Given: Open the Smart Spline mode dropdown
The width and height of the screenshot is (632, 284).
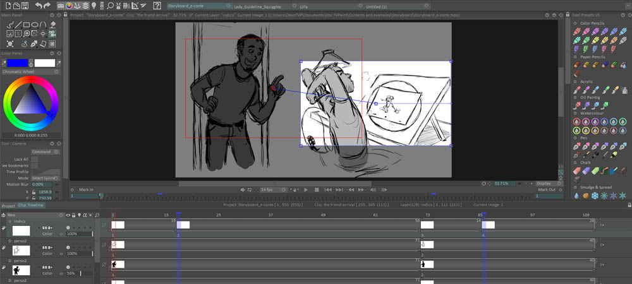Looking at the screenshot, I should [46, 178].
